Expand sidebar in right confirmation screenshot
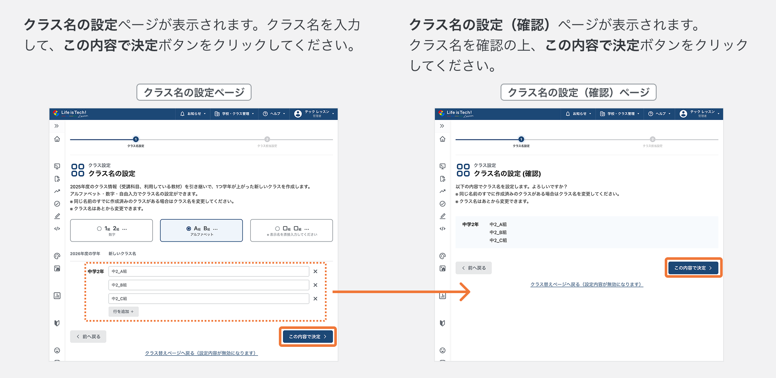776x378 pixels. (x=442, y=126)
